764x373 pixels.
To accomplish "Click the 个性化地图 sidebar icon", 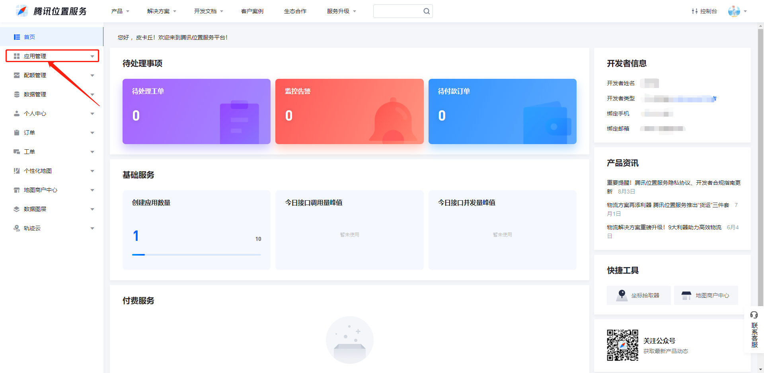I will pyautogui.click(x=17, y=171).
